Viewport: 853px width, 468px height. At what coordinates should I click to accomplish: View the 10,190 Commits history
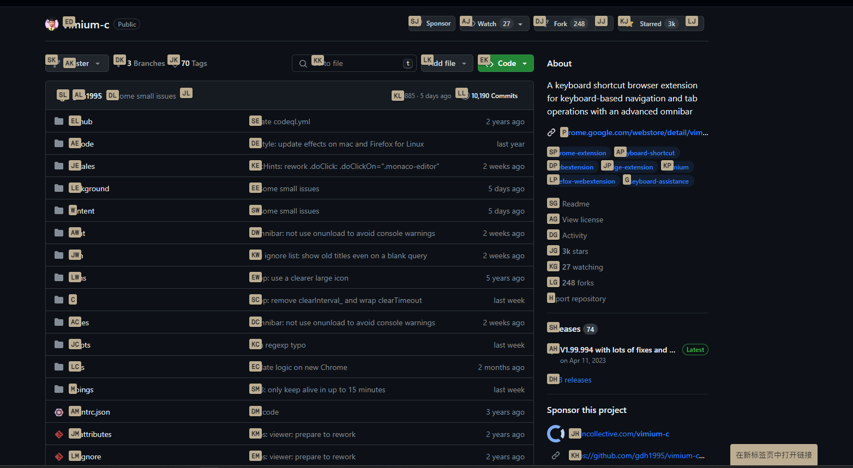pos(489,95)
